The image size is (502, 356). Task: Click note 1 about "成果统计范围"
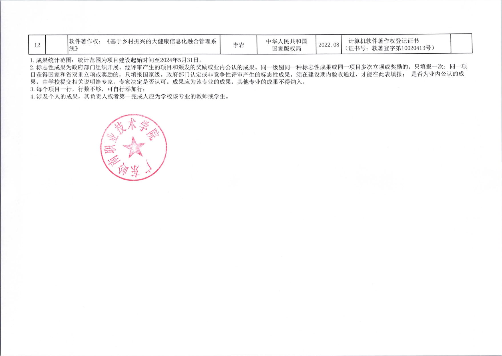pos(117,60)
